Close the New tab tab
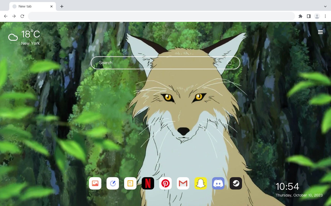 [51, 6]
